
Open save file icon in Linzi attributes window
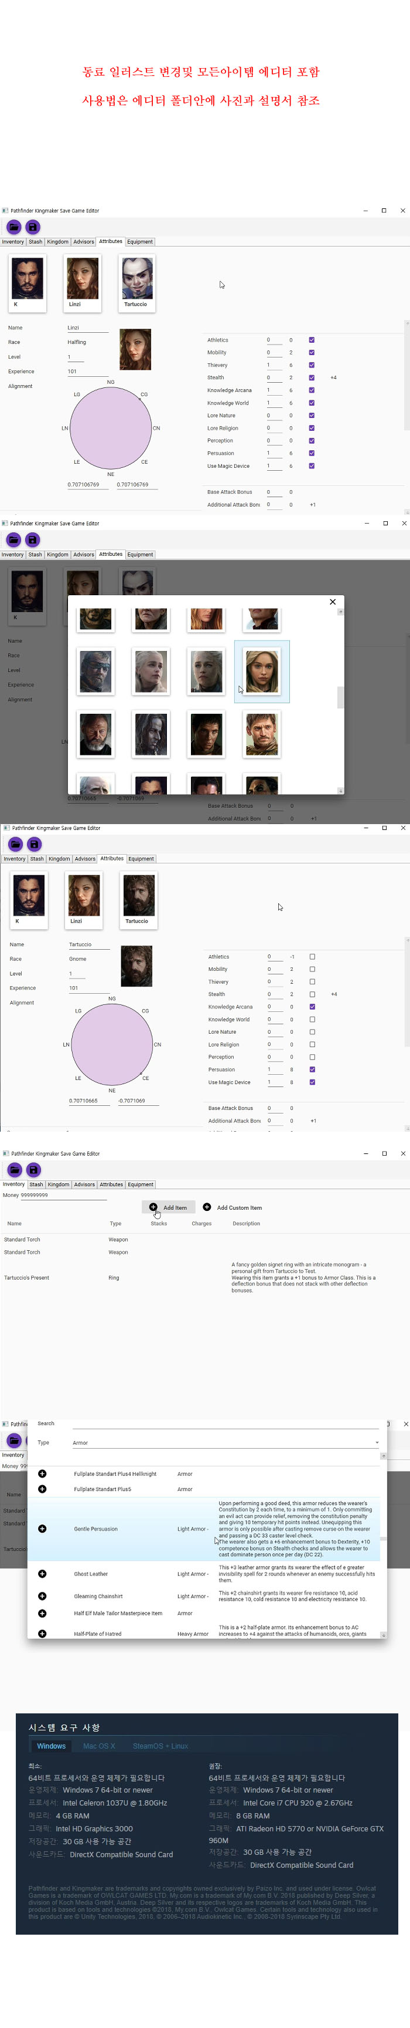click(x=13, y=227)
